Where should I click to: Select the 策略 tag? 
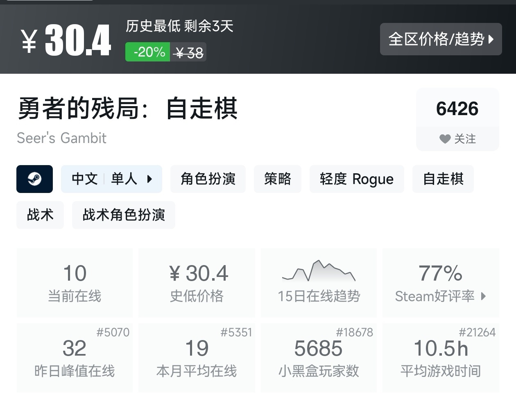278,179
